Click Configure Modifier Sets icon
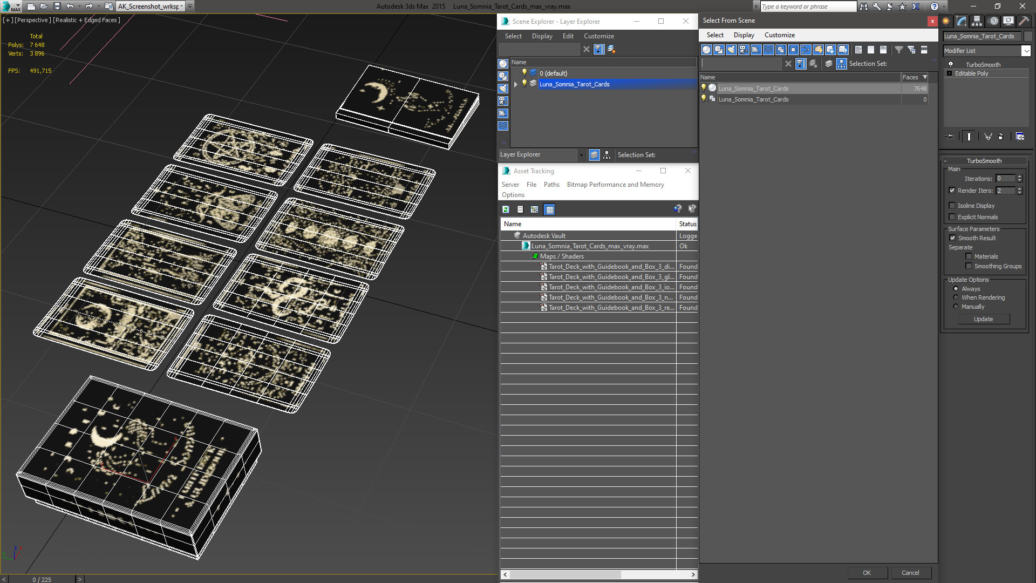1036x583 pixels. click(1020, 137)
